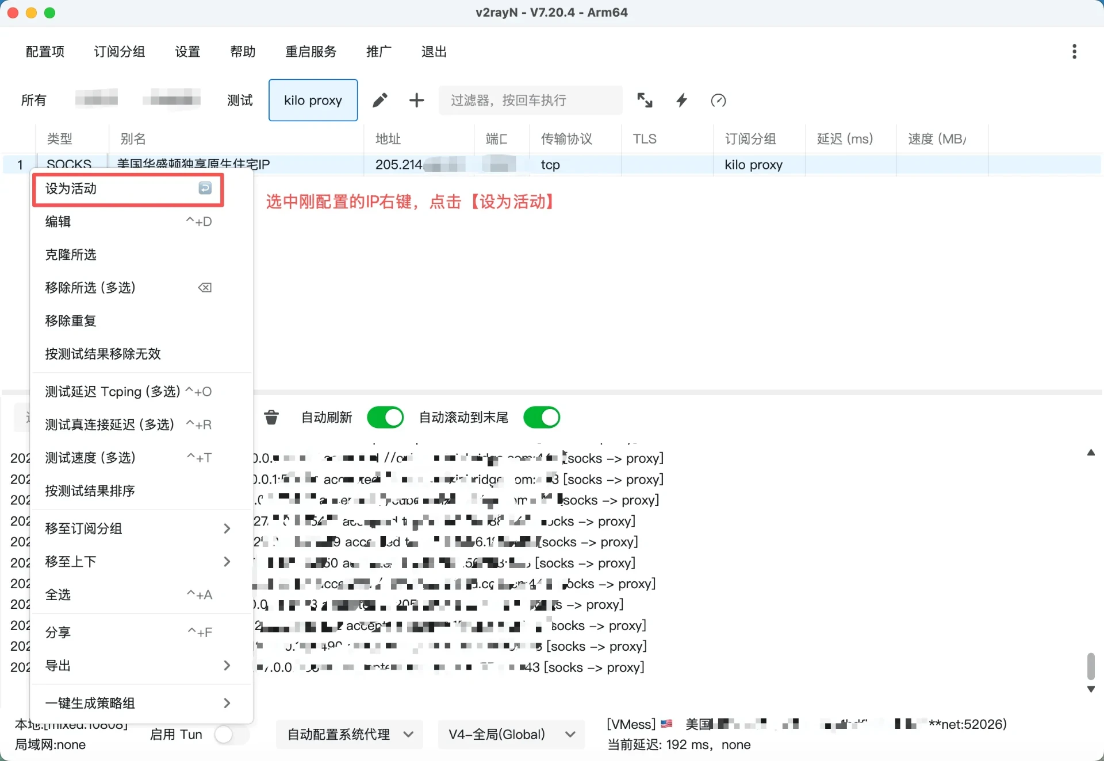Open the three-dot more options menu
1104x761 pixels.
(1074, 52)
